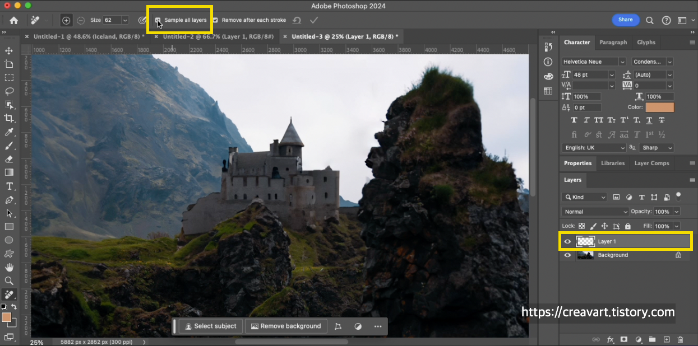Open the History panel icon

point(548,47)
